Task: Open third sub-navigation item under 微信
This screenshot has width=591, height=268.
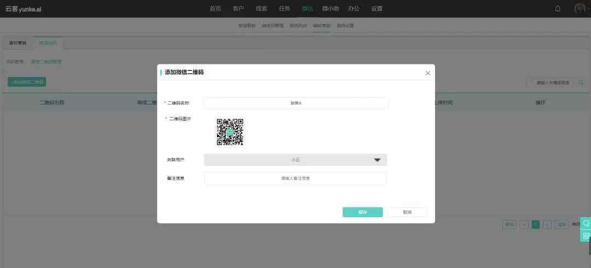Action: (298, 26)
